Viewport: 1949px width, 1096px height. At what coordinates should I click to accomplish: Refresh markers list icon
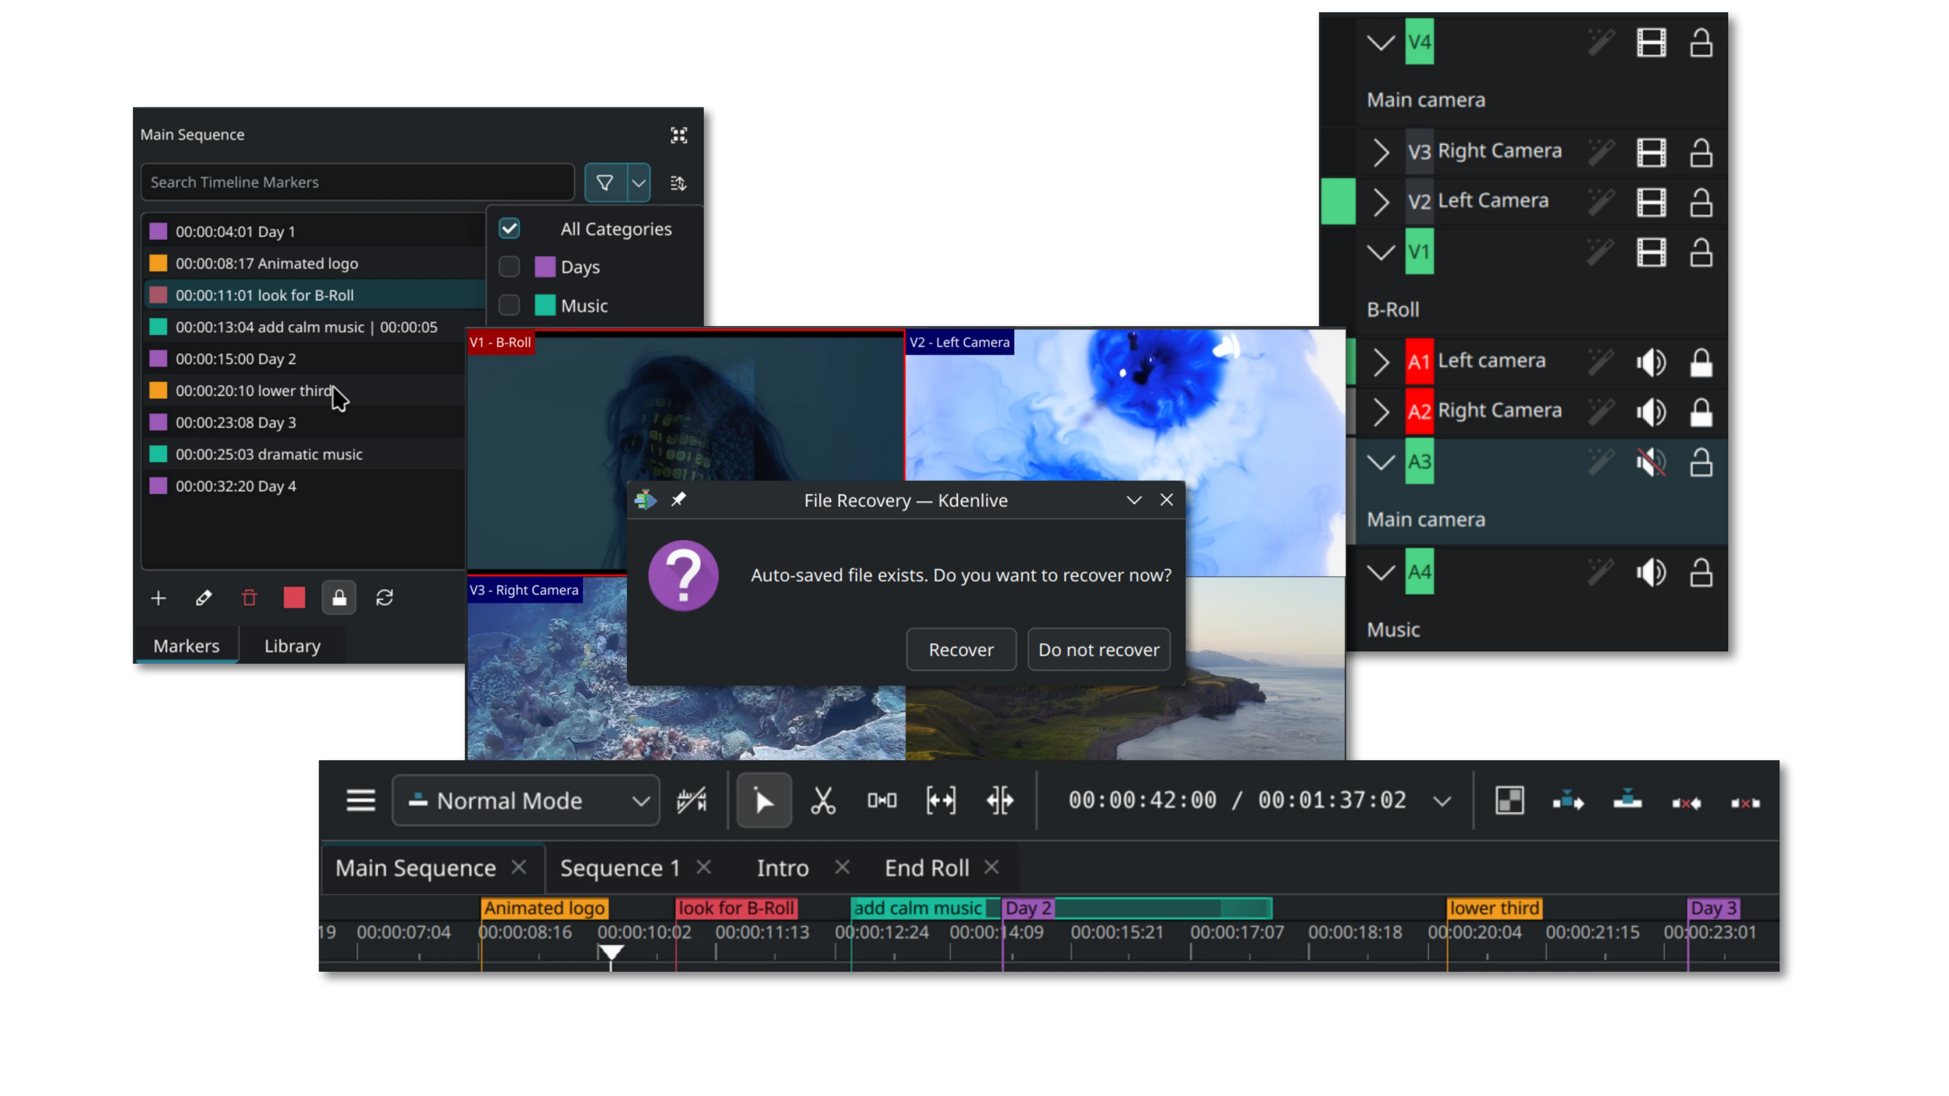click(x=384, y=598)
